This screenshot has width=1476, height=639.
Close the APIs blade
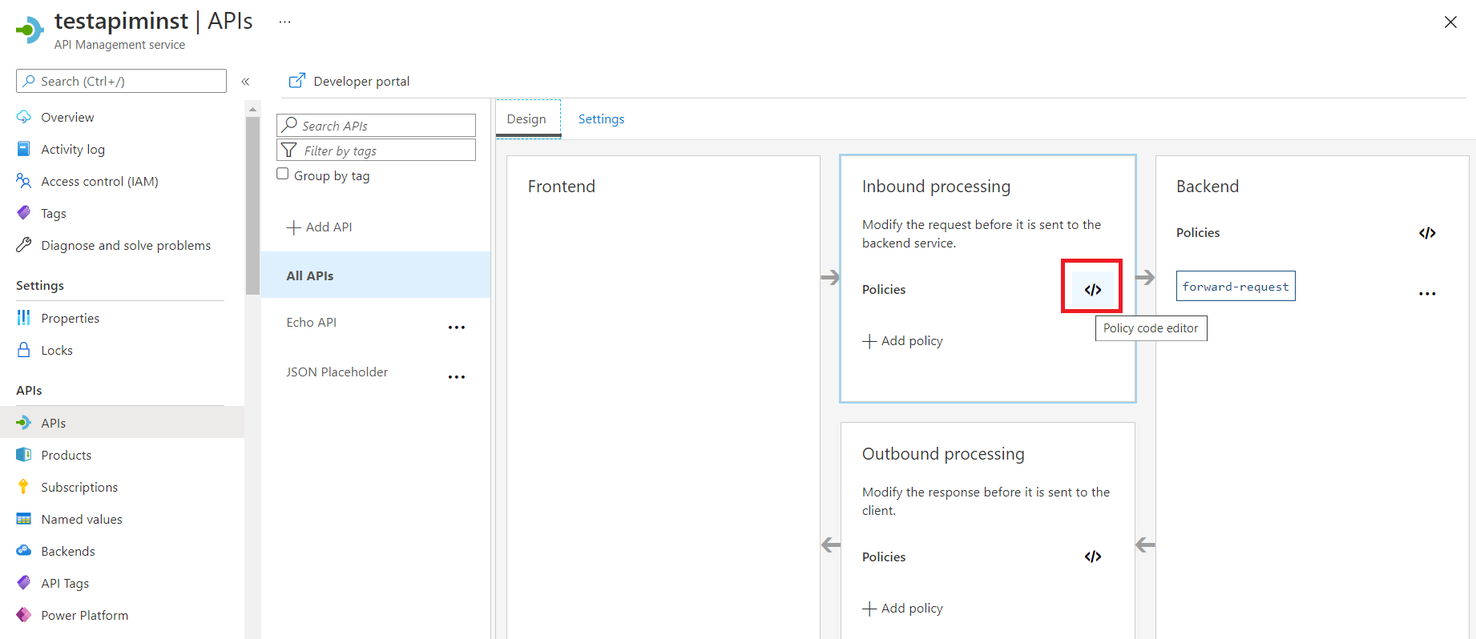pyautogui.click(x=1450, y=22)
